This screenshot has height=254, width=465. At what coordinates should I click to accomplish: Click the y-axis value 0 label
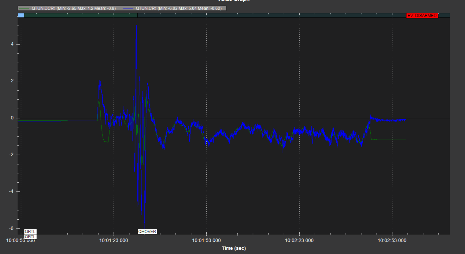coord(12,118)
